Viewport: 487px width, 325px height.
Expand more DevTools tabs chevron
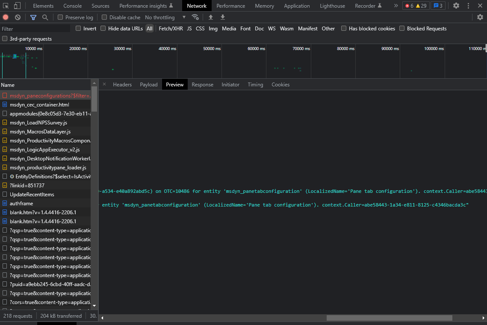396,6
